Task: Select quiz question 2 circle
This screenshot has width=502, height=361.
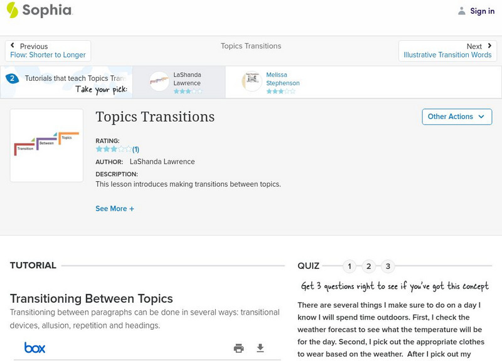Action: coord(369,266)
